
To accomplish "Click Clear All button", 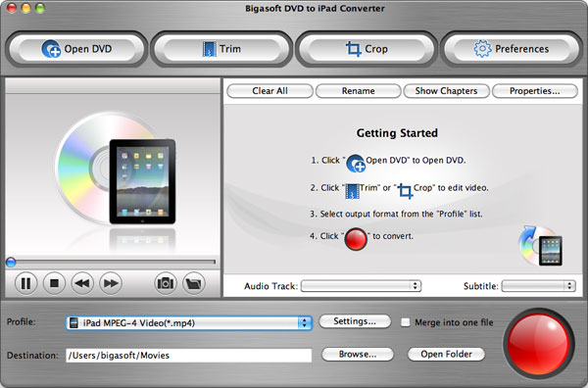I will [270, 91].
